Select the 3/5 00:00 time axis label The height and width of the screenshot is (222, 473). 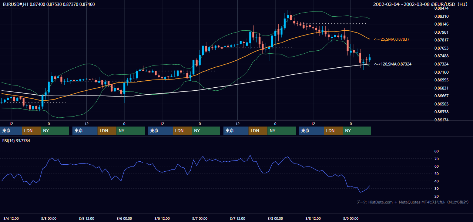click(x=48, y=218)
